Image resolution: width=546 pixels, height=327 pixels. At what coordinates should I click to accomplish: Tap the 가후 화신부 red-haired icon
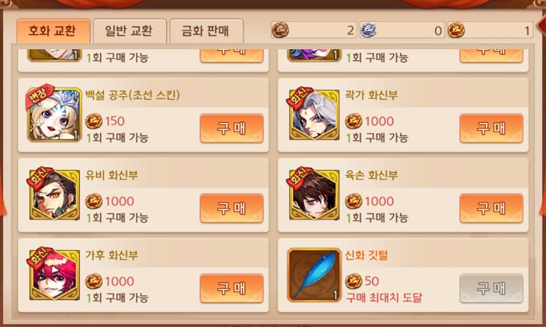coord(54,275)
